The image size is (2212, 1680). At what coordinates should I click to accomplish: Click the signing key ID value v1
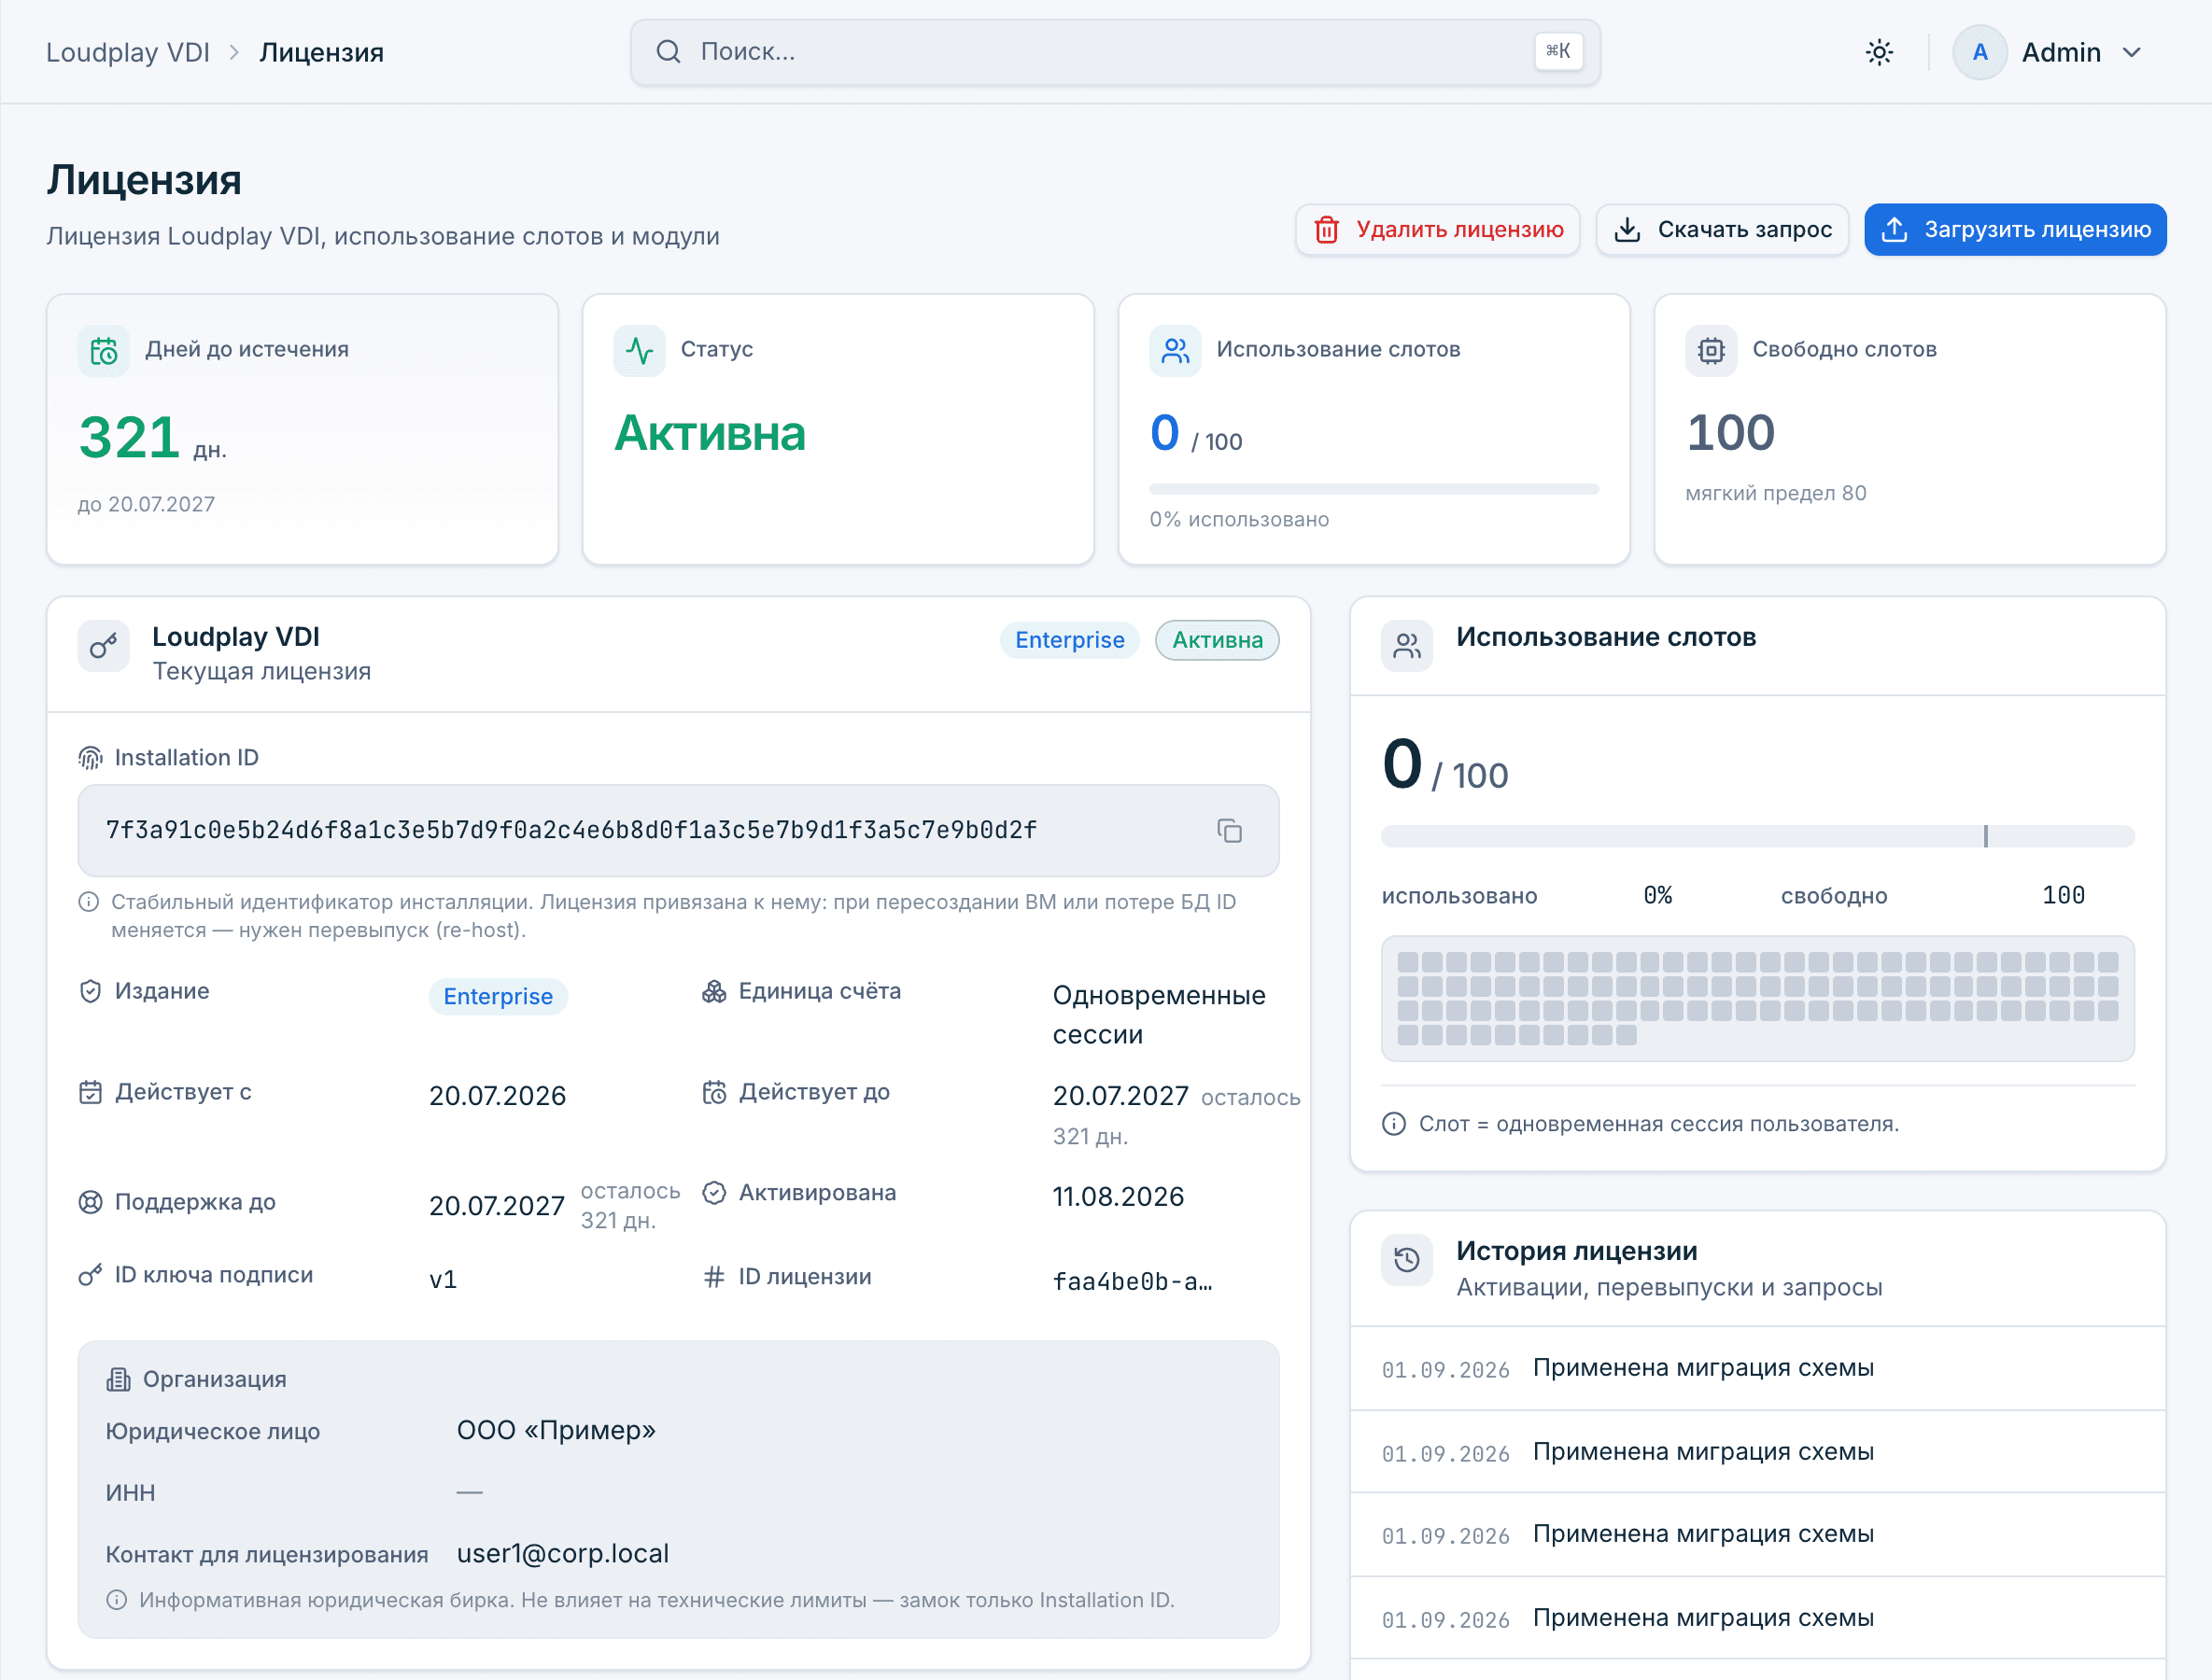[444, 1280]
